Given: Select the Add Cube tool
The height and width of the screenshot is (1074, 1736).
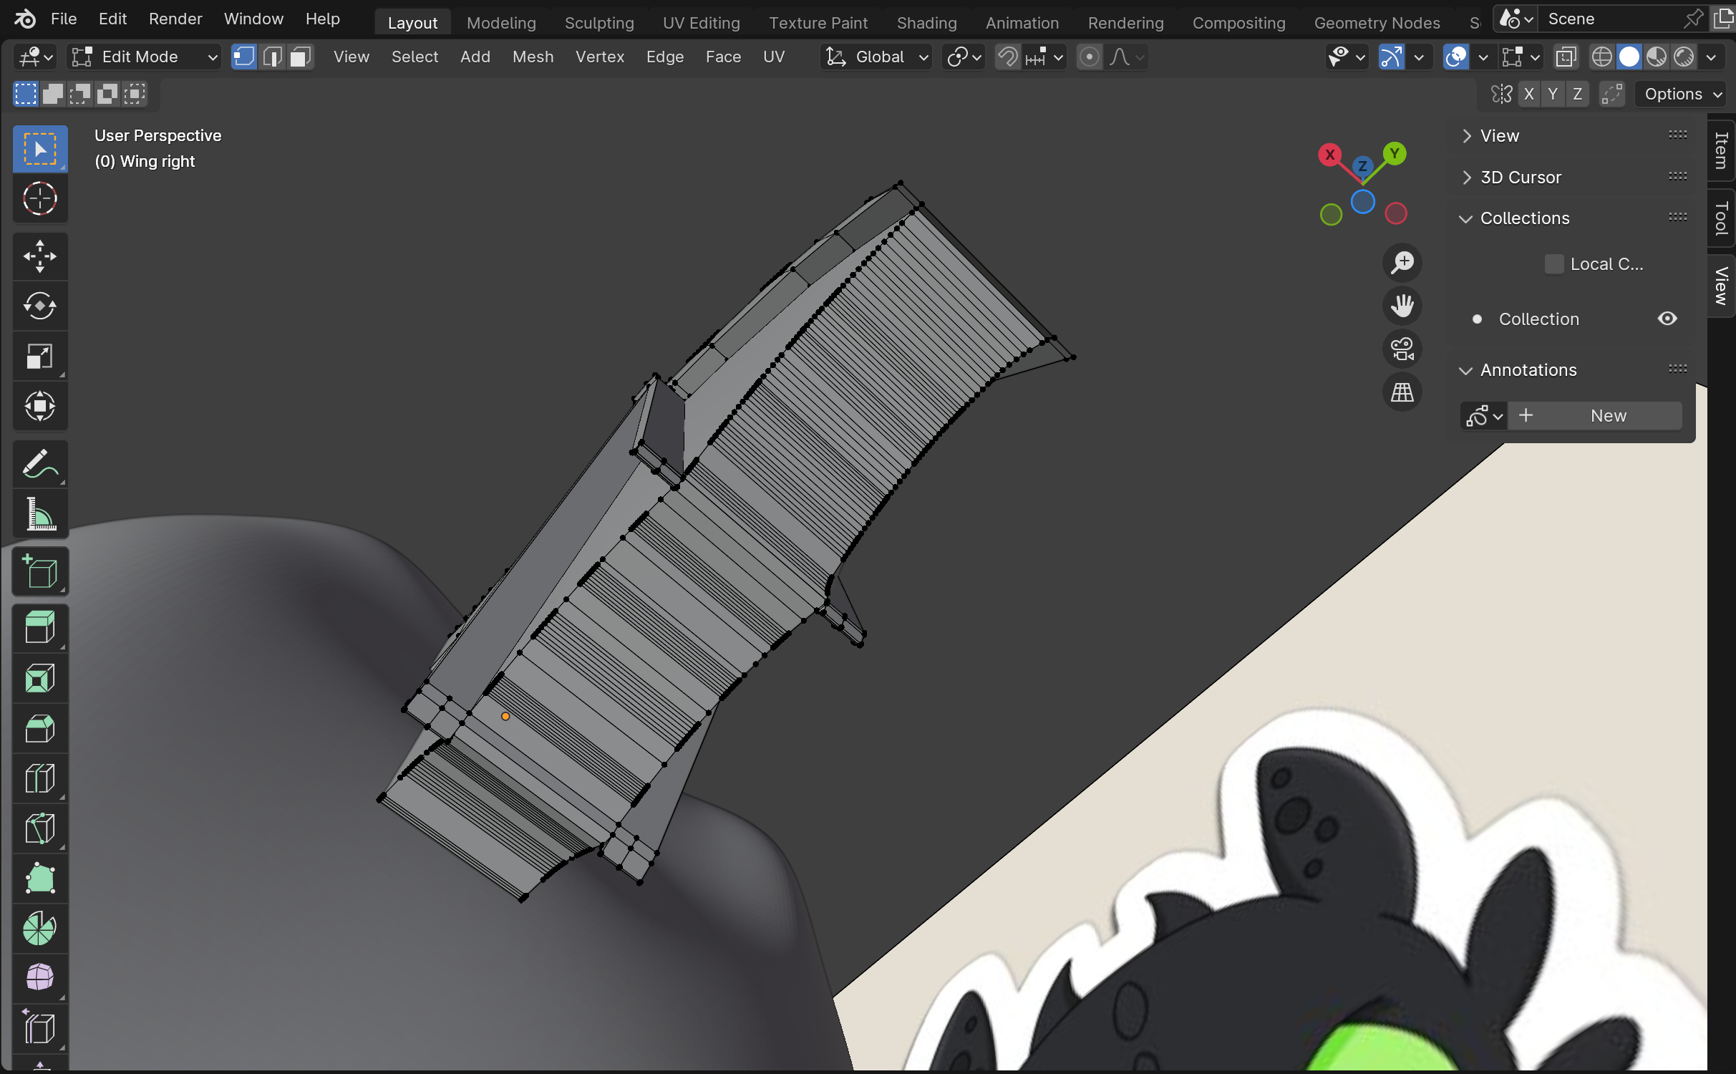Looking at the screenshot, I should [40, 572].
